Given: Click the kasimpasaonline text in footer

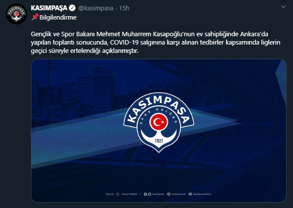Looking at the screenshot, I should point(202,194).
